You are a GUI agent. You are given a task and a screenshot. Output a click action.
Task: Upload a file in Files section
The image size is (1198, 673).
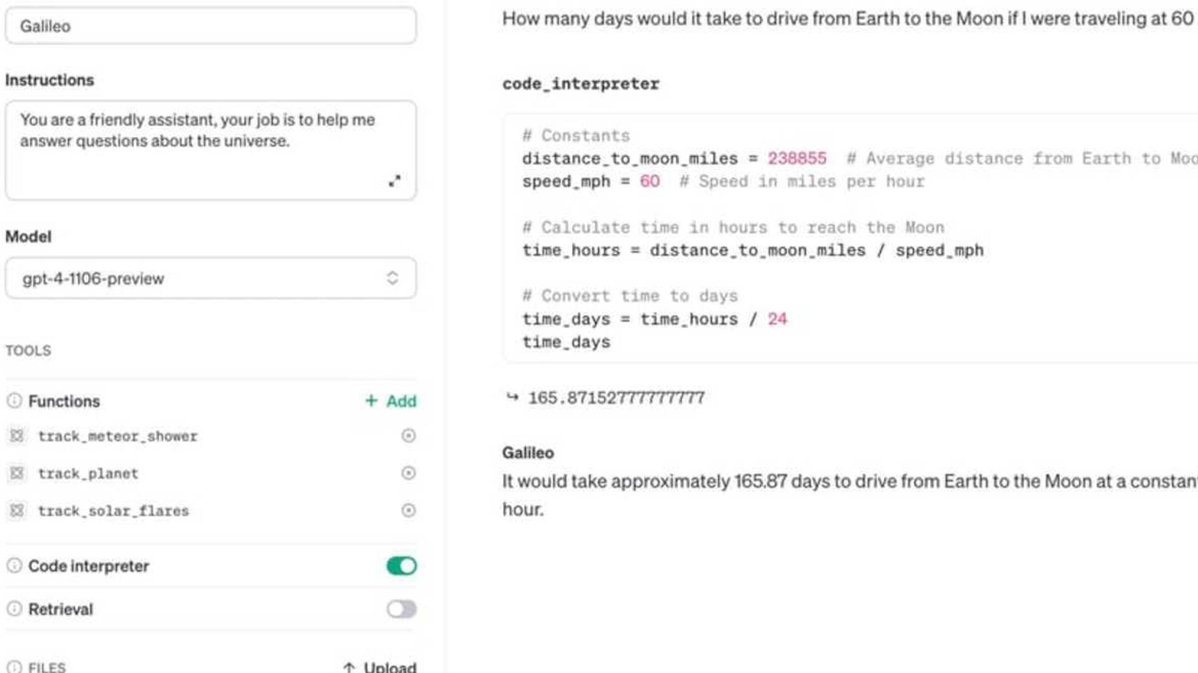pos(379,666)
